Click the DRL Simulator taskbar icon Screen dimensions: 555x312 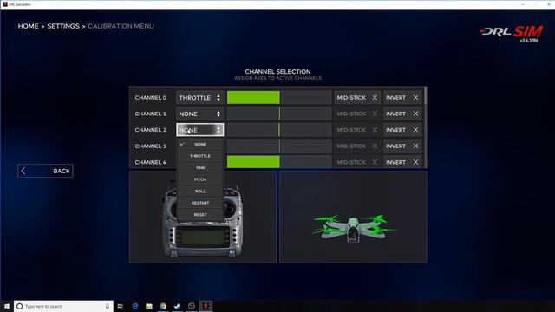tap(206, 306)
